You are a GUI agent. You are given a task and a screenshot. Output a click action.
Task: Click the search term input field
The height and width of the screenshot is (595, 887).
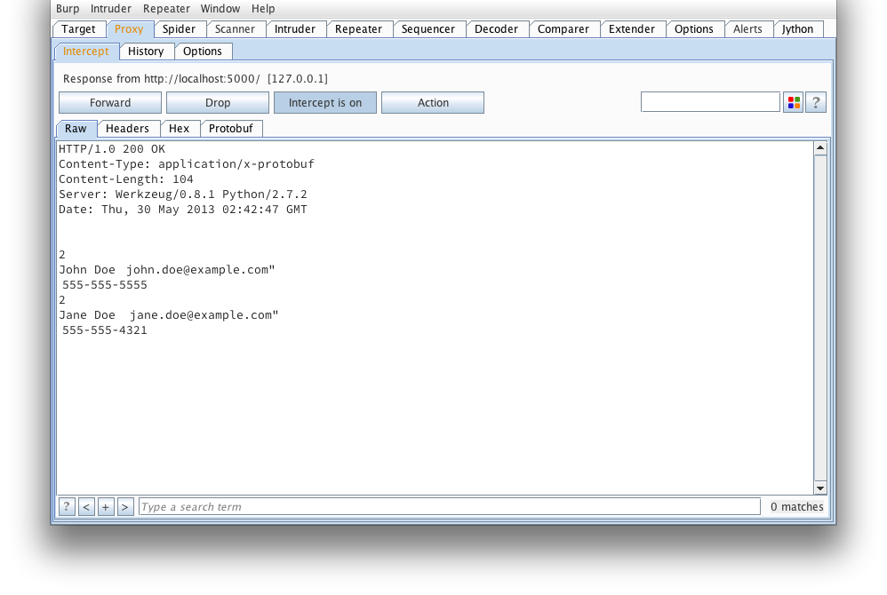click(x=449, y=507)
